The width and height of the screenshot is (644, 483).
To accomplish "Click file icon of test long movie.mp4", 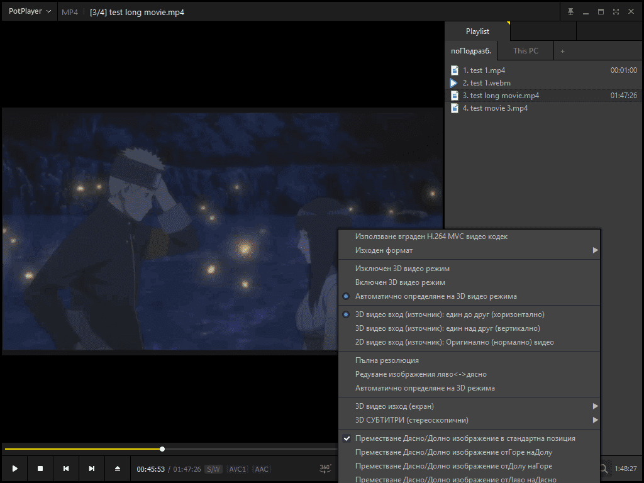I will [x=454, y=96].
